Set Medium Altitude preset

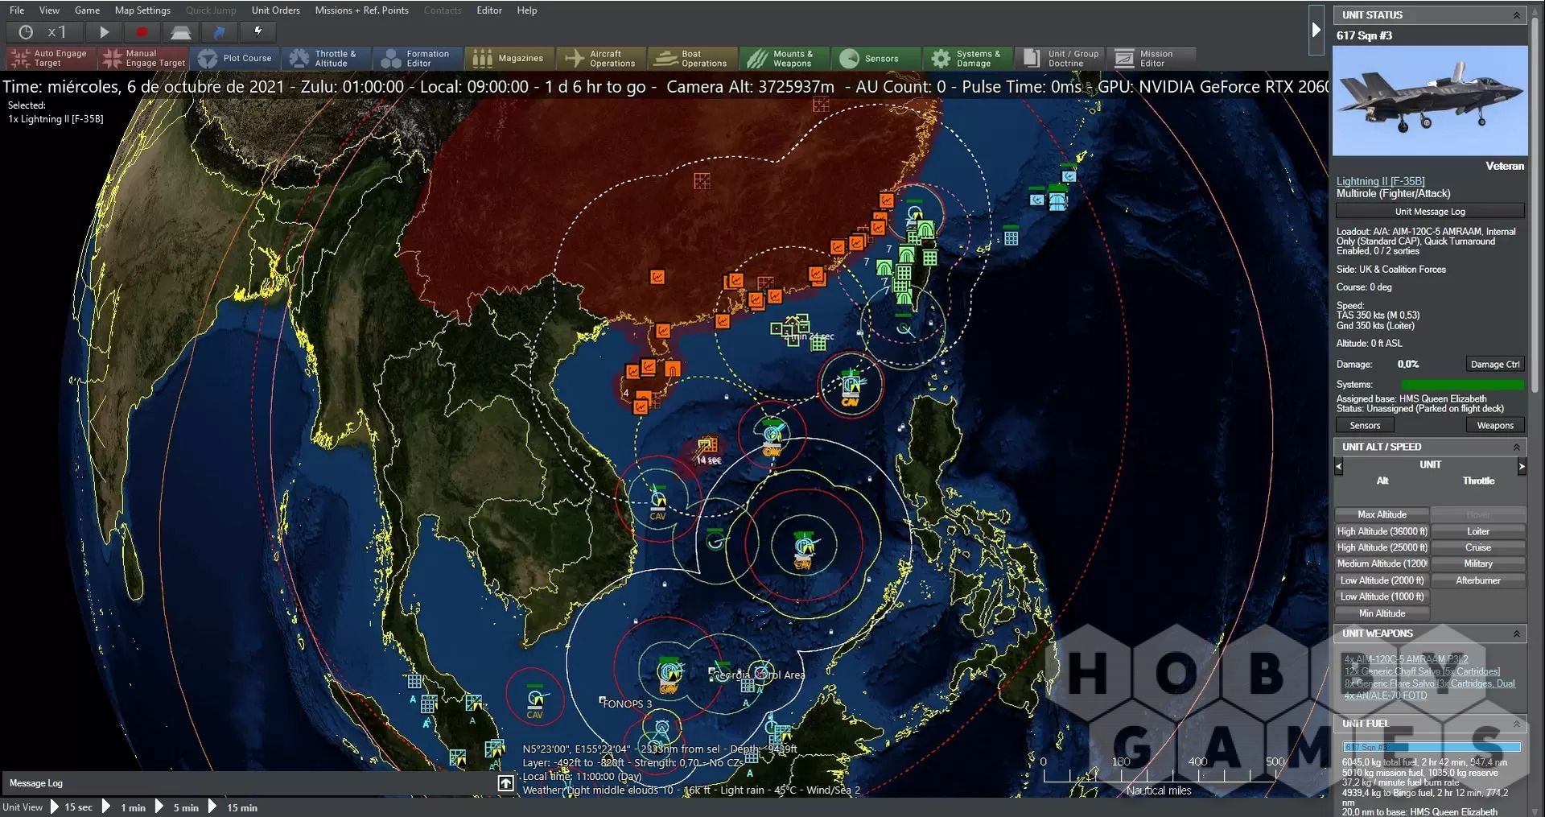click(1382, 564)
